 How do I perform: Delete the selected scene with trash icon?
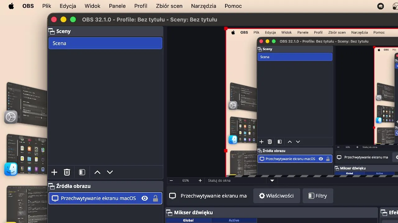67,172
